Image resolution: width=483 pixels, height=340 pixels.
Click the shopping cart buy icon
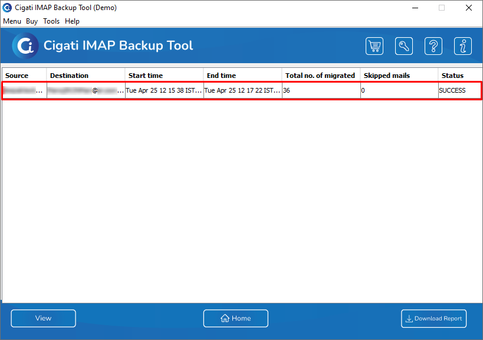click(x=374, y=46)
